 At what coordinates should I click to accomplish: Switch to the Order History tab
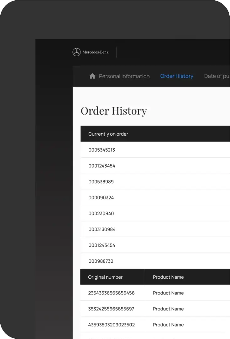coord(176,76)
